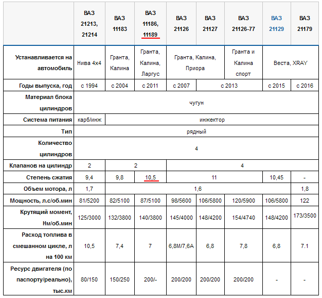Click the 7.1 fuel consumption cell
Image resolution: width=322 pixels, height=298 pixels.
305,246
